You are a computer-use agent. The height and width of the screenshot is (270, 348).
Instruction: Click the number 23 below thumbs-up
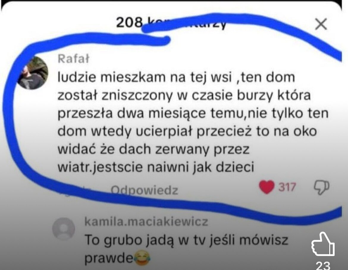pyautogui.click(x=323, y=265)
